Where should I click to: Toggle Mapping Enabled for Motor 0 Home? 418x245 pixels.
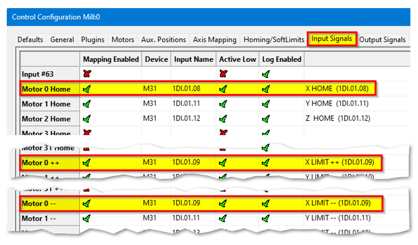(87, 89)
